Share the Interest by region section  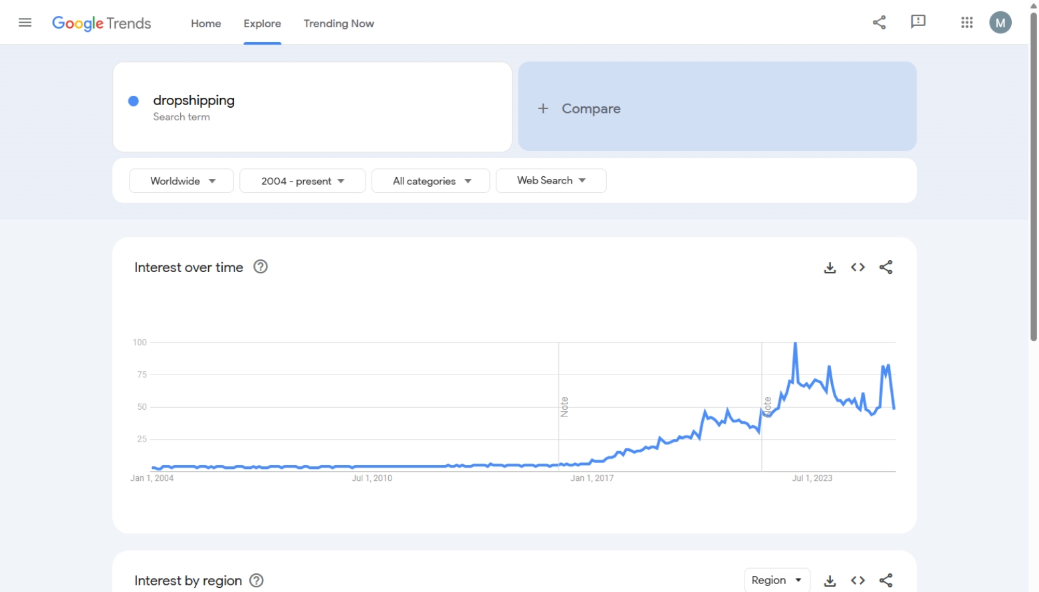click(885, 580)
